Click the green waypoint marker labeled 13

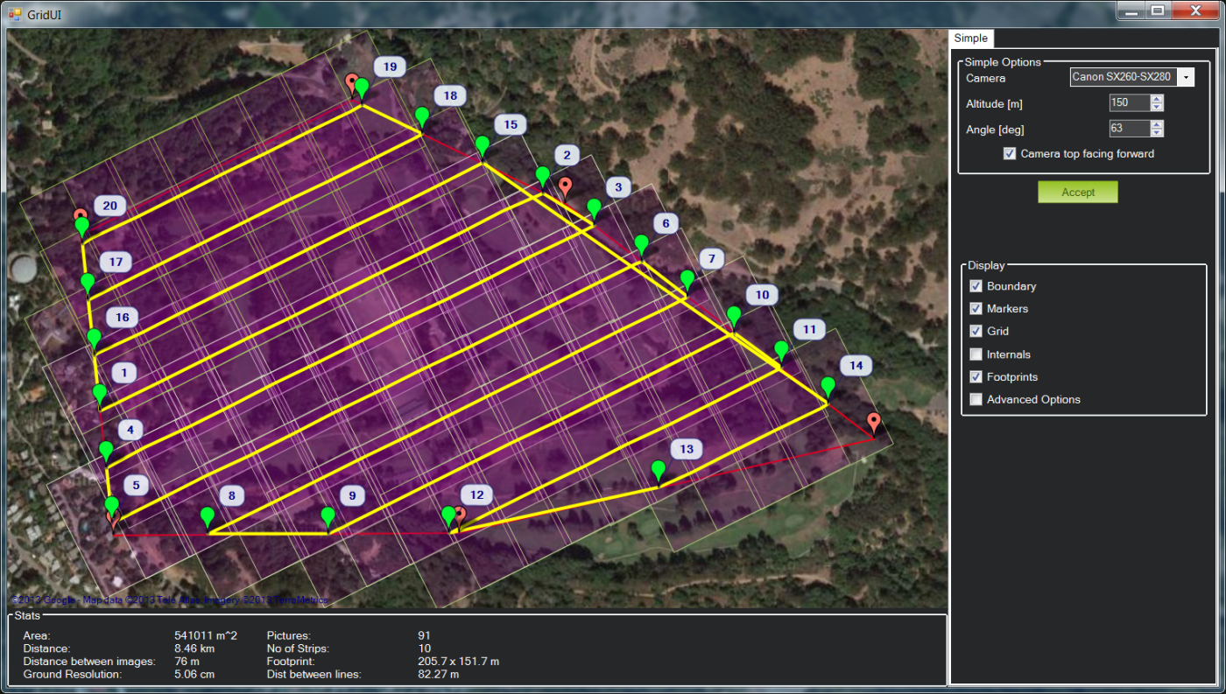point(659,473)
